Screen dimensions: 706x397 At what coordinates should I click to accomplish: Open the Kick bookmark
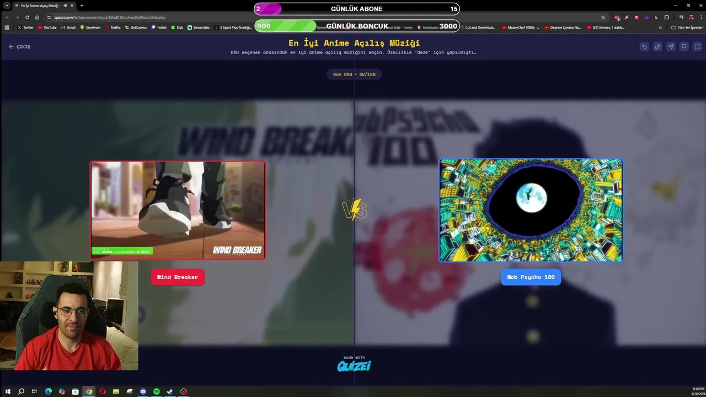pos(177,27)
